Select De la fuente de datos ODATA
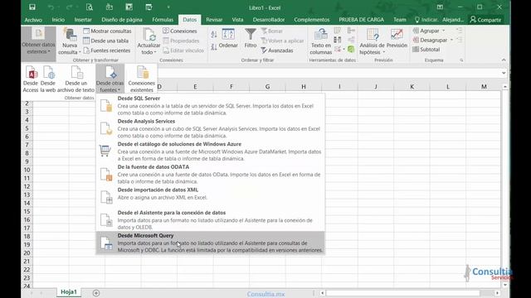The width and height of the screenshot is (531, 298). [210, 175]
